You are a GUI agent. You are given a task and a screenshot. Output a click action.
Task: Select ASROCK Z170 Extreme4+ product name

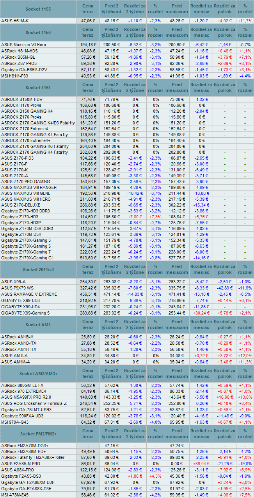pos(25,140)
